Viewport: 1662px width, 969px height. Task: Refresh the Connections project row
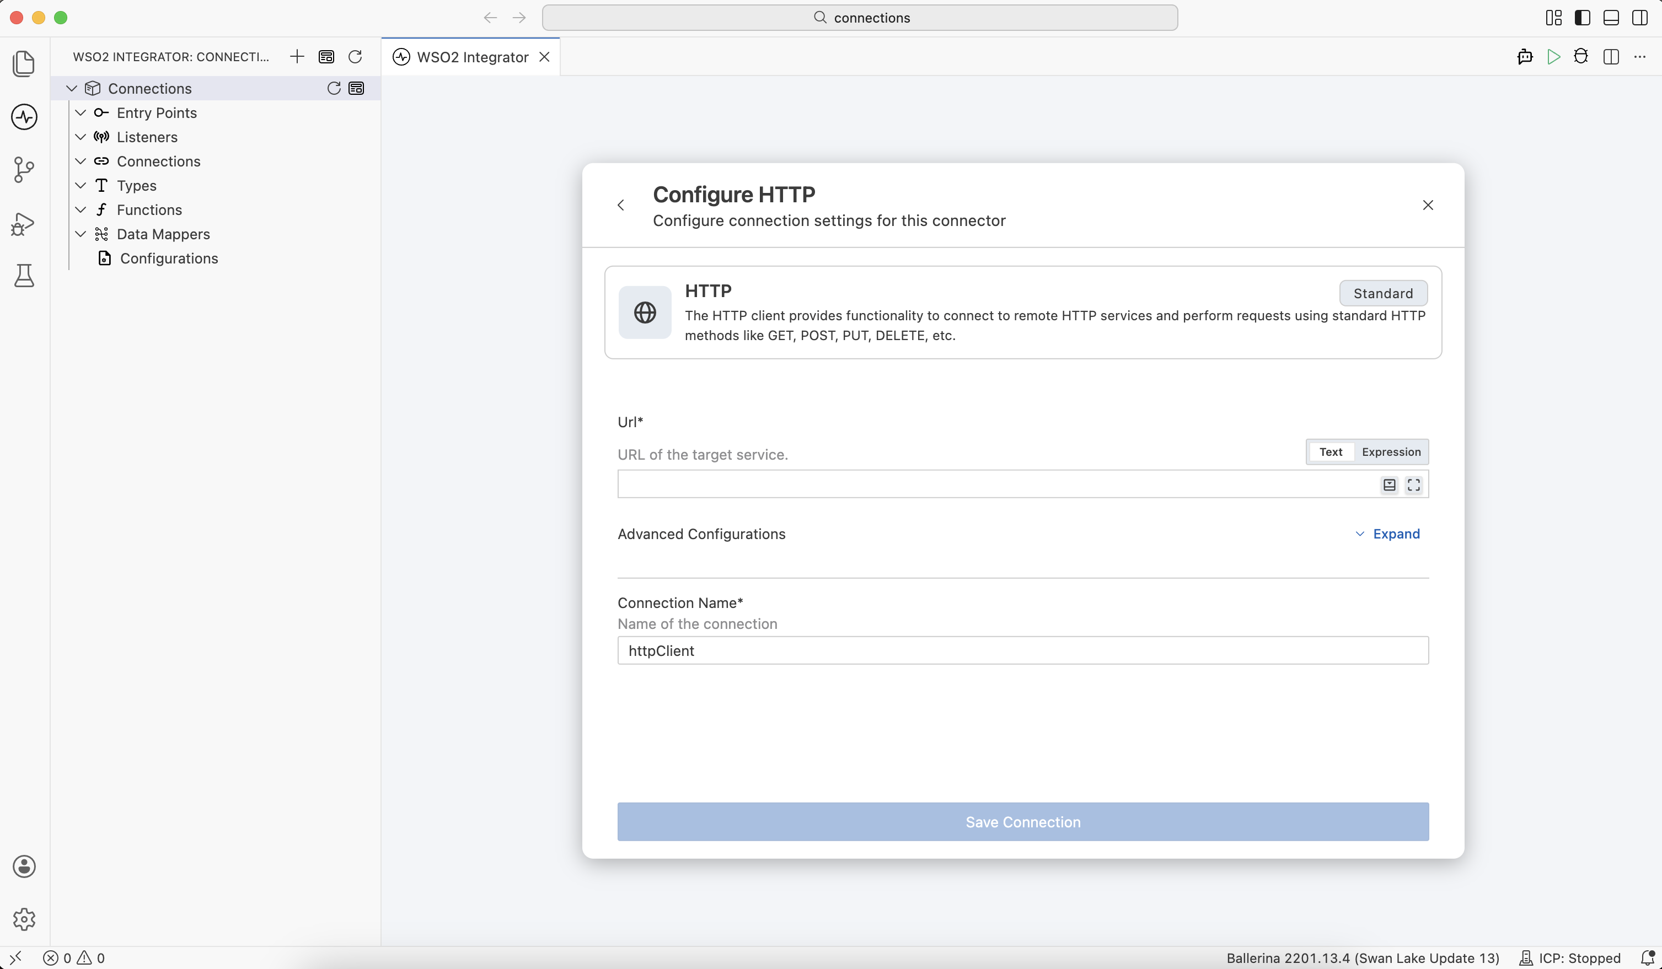pyautogui.click(x=334, y=88)
